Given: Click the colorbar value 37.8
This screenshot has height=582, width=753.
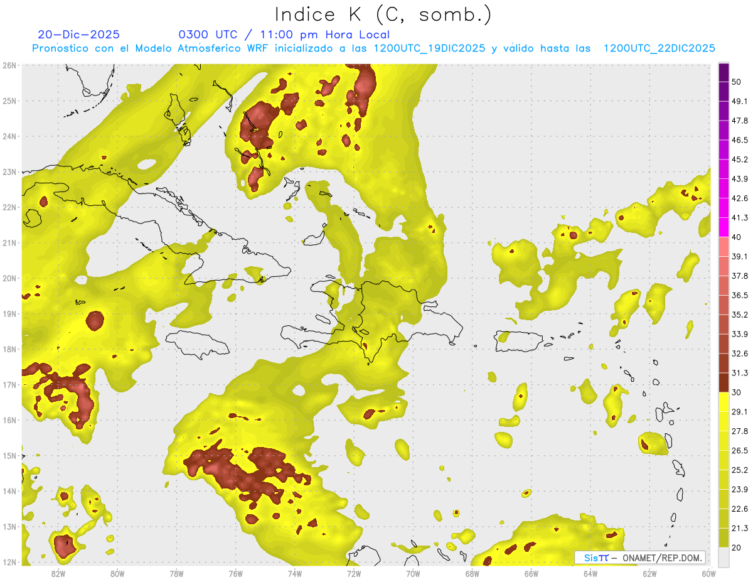Looking at the screenshot, I should click(x=740, y=276).
